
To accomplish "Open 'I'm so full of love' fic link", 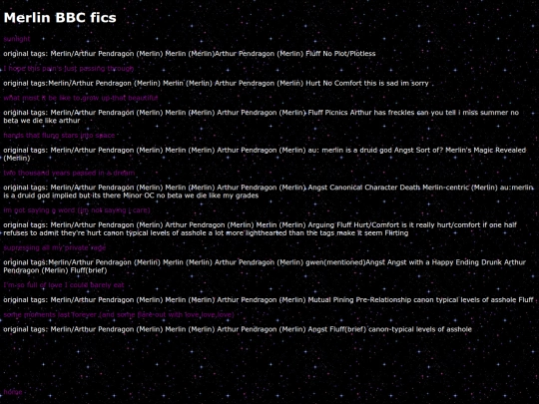I will [x=64, y=285].
